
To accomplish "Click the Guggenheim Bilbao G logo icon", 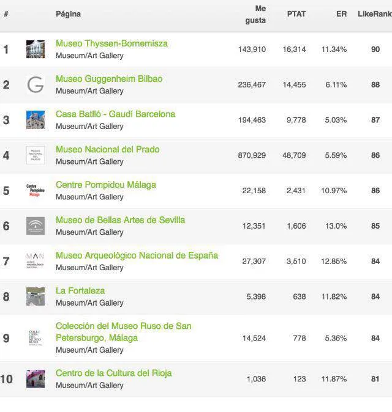I will point(36,84).
